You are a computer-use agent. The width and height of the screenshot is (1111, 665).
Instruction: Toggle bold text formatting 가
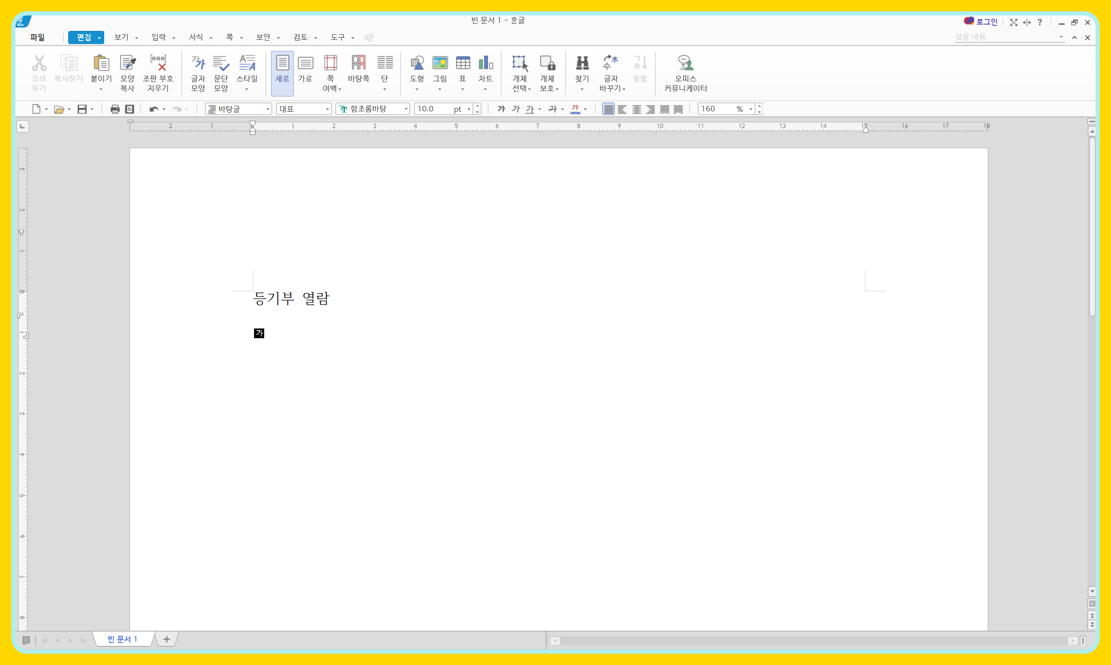click(x=501, y=109)
